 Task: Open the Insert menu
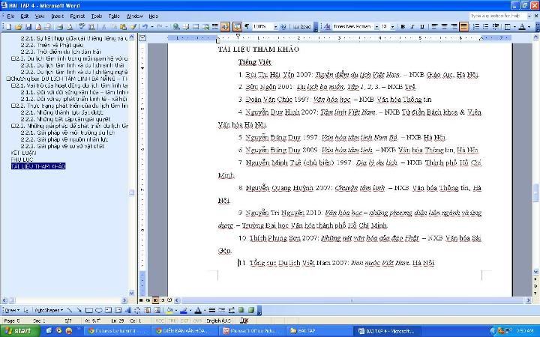(56, 15)
